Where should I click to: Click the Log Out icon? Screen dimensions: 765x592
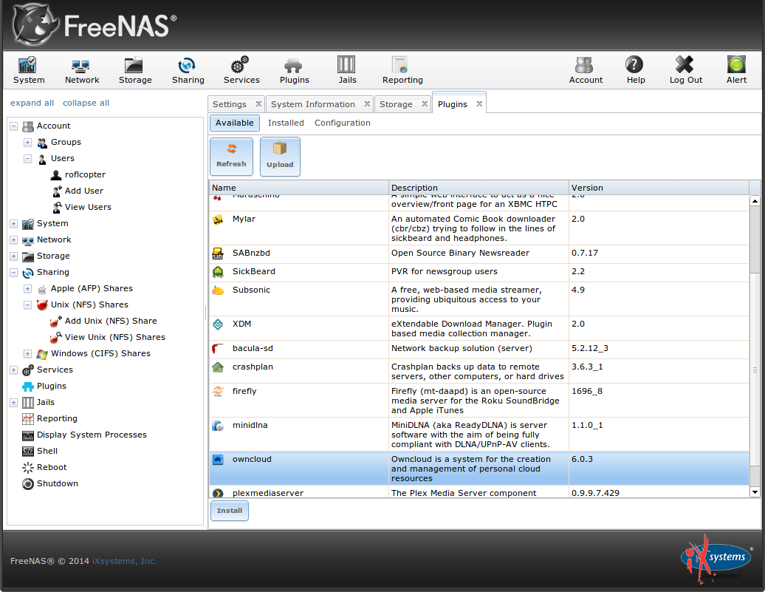point(685,70)
